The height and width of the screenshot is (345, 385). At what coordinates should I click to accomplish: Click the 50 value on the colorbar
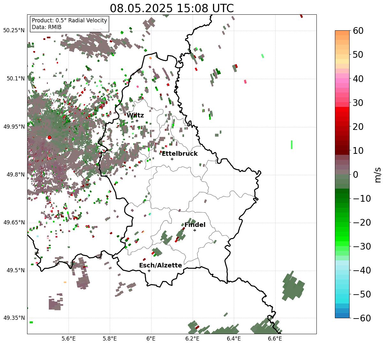click(358, 55)
